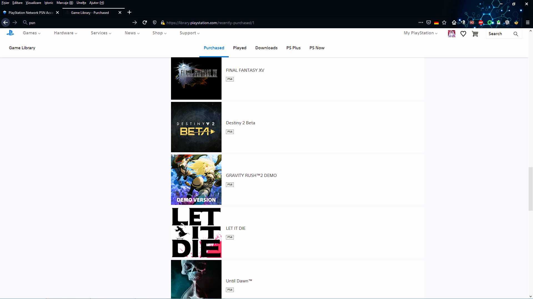This screenshot has height=299, width=533.
Task: Click the Until Dawn game thumbnail
Action: 196,279
